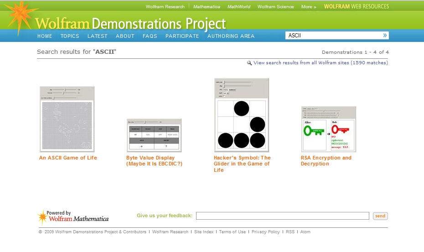Open the An ASCII Game of Life title link

(68, 158)
